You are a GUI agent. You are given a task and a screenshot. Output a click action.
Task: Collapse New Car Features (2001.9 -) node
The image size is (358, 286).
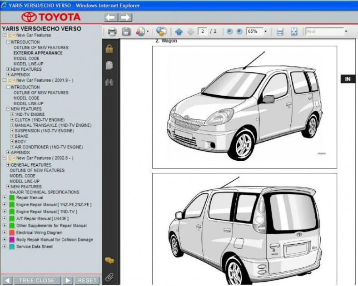pyautogui.click(x=5, y=80)
